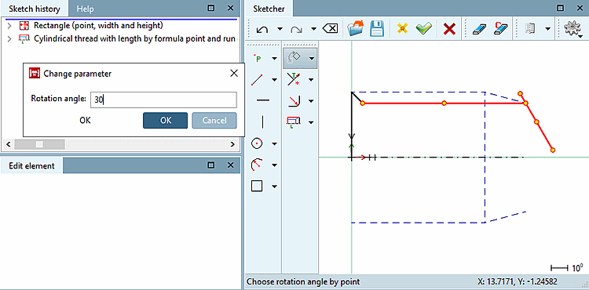
Task: Select the arc drawing tool
Action: tap(256, 165)
